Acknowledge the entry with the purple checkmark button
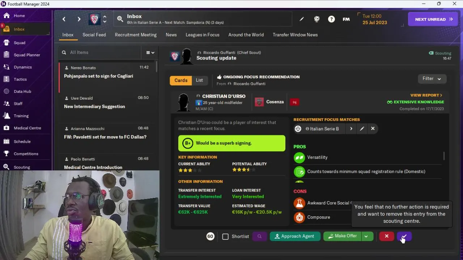 click(404, 237)
